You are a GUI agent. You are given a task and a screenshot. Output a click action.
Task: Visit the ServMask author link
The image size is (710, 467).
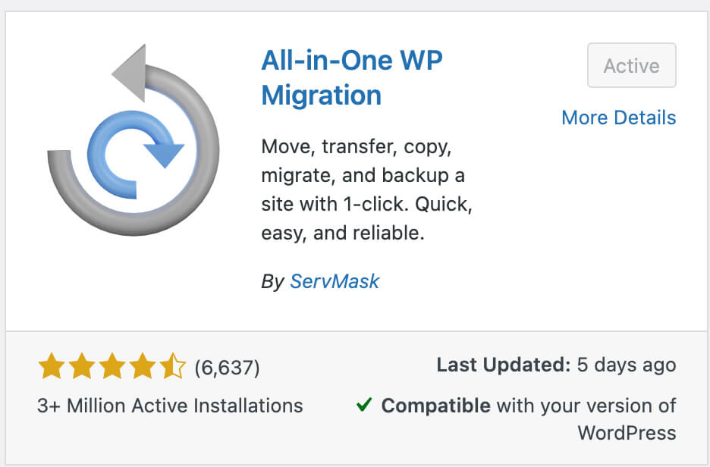tap(335, 281)
